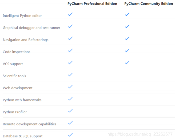Click Professional checkmark for Intelligent Python editor
175x139 pixels.
tap(70, 14)
